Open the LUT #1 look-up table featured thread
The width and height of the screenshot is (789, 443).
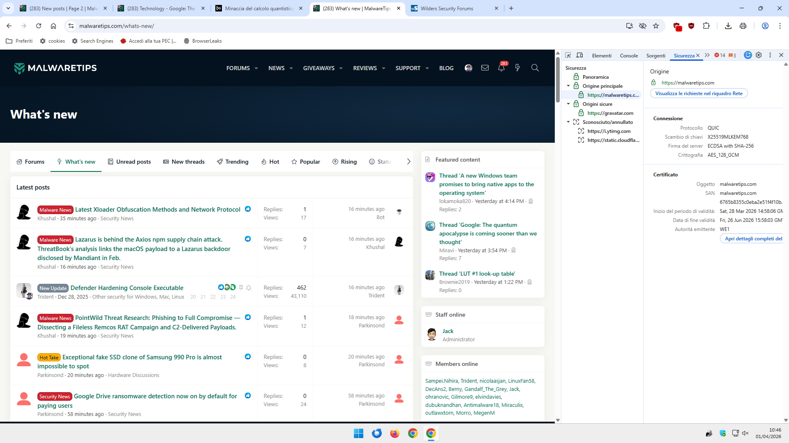(477, 274)
